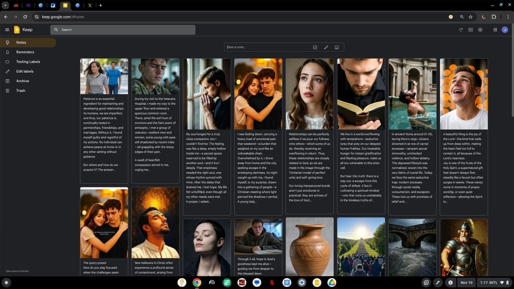Screen dimensions: 514x289
Task: Create a new note with drawing
Action: tap(326, 47)
